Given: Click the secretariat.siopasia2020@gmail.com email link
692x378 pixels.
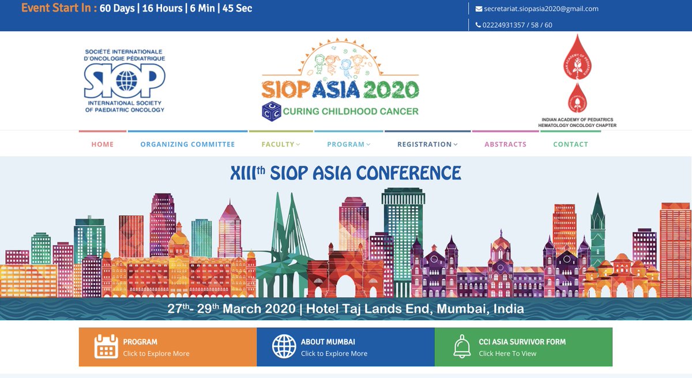Looking at the screenshot, I should click(541, 9).
